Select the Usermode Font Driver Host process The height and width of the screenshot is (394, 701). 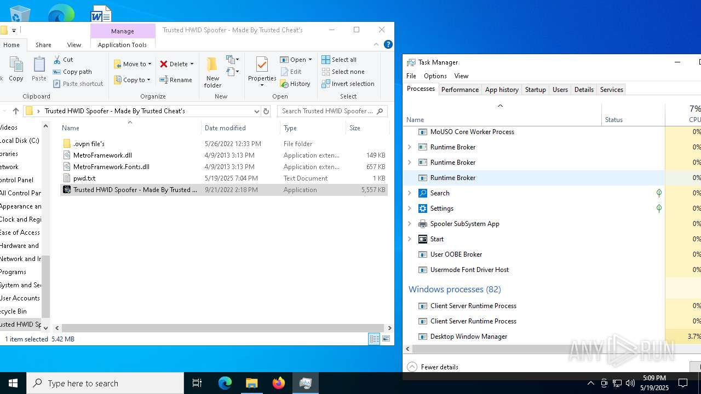click(x=470, y=270)
